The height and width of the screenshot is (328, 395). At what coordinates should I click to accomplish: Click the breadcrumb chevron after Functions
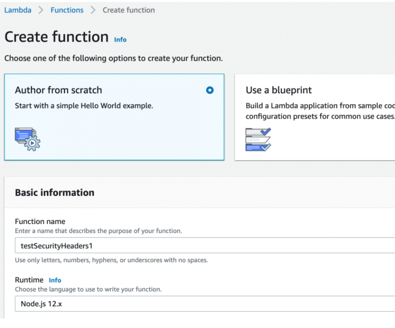click(x=93, y=10)
